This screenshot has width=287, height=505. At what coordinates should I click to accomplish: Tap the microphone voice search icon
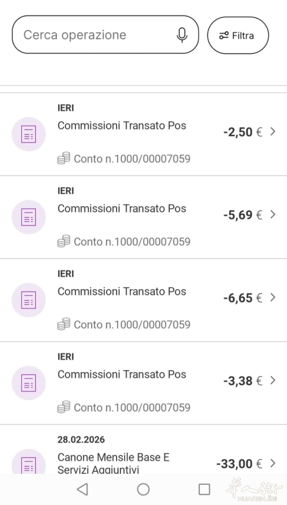pyautogui.click(x=182, y=35)
